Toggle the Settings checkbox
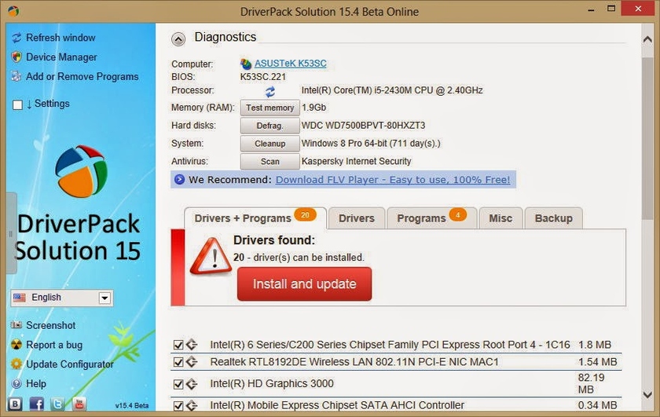The height and width of the screenshot is (417, 660). [x=17, y=104]
